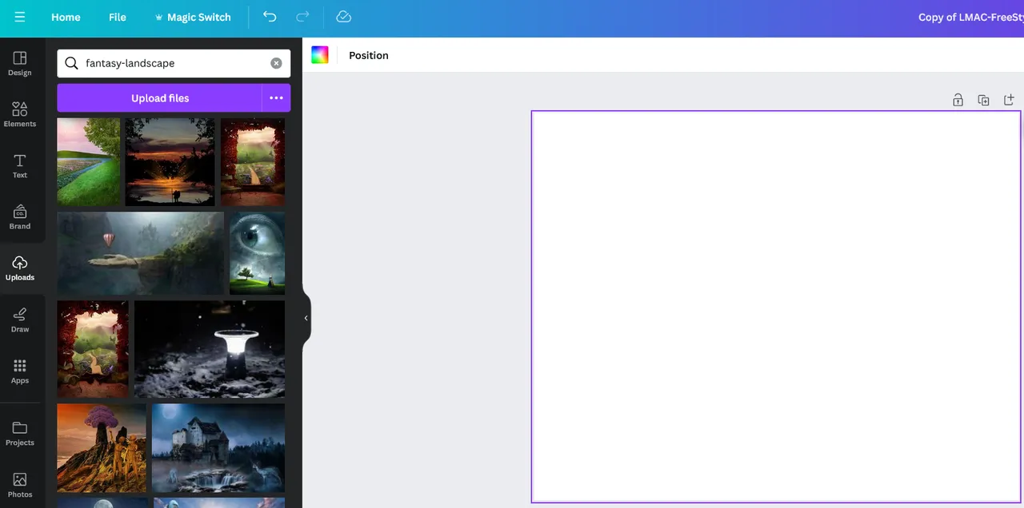The image size is (1024, 508).
Task: Open the Position panel
Action: click(x=369, y=55)
